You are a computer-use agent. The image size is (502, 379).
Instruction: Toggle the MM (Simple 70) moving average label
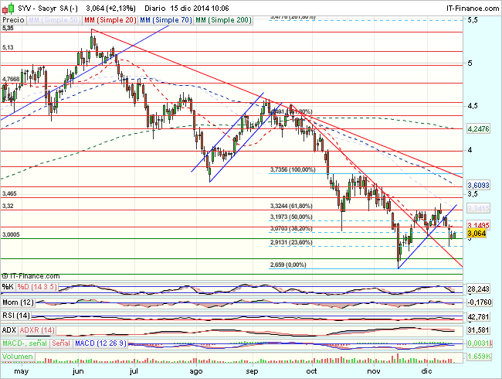166,20
